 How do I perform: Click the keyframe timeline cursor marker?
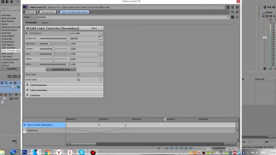165,120
